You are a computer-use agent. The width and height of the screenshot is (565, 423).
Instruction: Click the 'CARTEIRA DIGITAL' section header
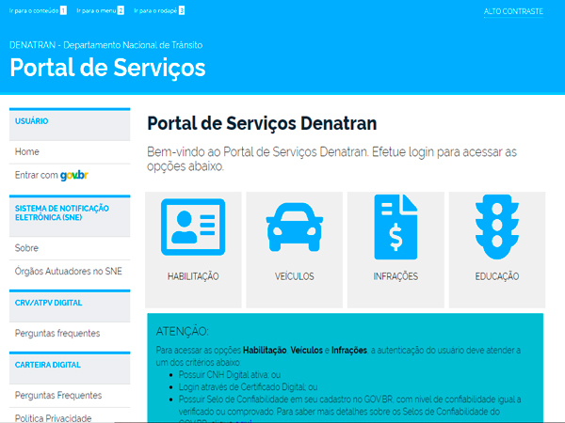[x=70, y=368]
